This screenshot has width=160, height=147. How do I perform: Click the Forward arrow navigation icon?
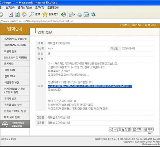pyautogui.click(x=1, y=14)
